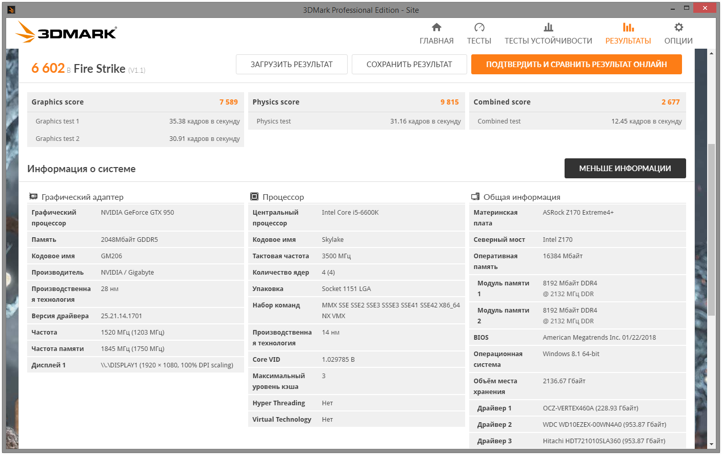Click the overall score 6 602
The image size is (722, 455).
[x=48, y=68]
